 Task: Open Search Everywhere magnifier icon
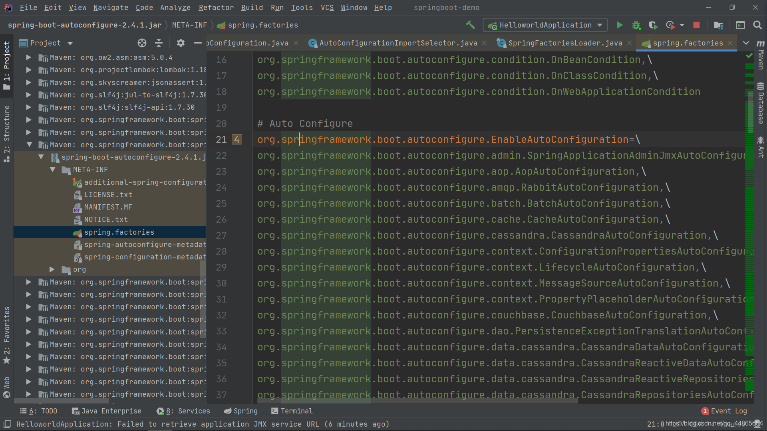(757, 25)
